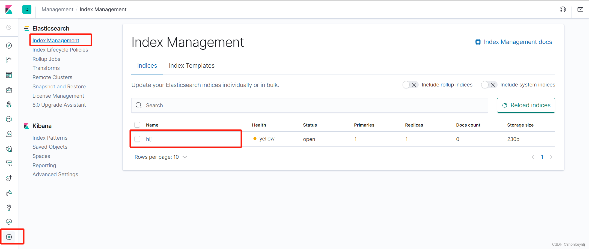Open Machine Learning icon in sidebar
589x249 pixels.
[9, 119]
